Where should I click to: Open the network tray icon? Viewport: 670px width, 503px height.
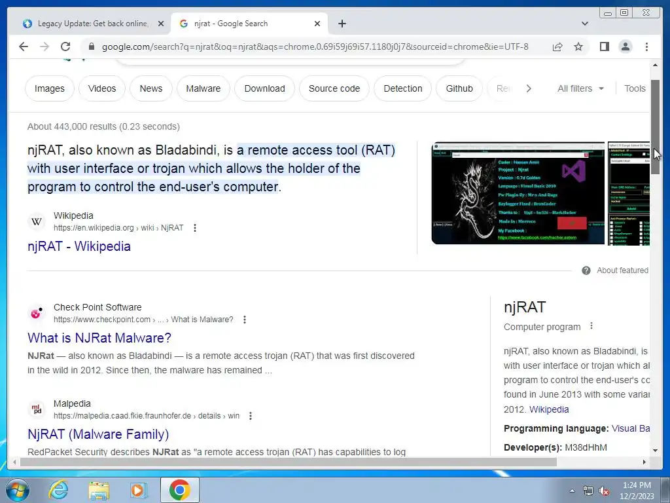[588, 491]
